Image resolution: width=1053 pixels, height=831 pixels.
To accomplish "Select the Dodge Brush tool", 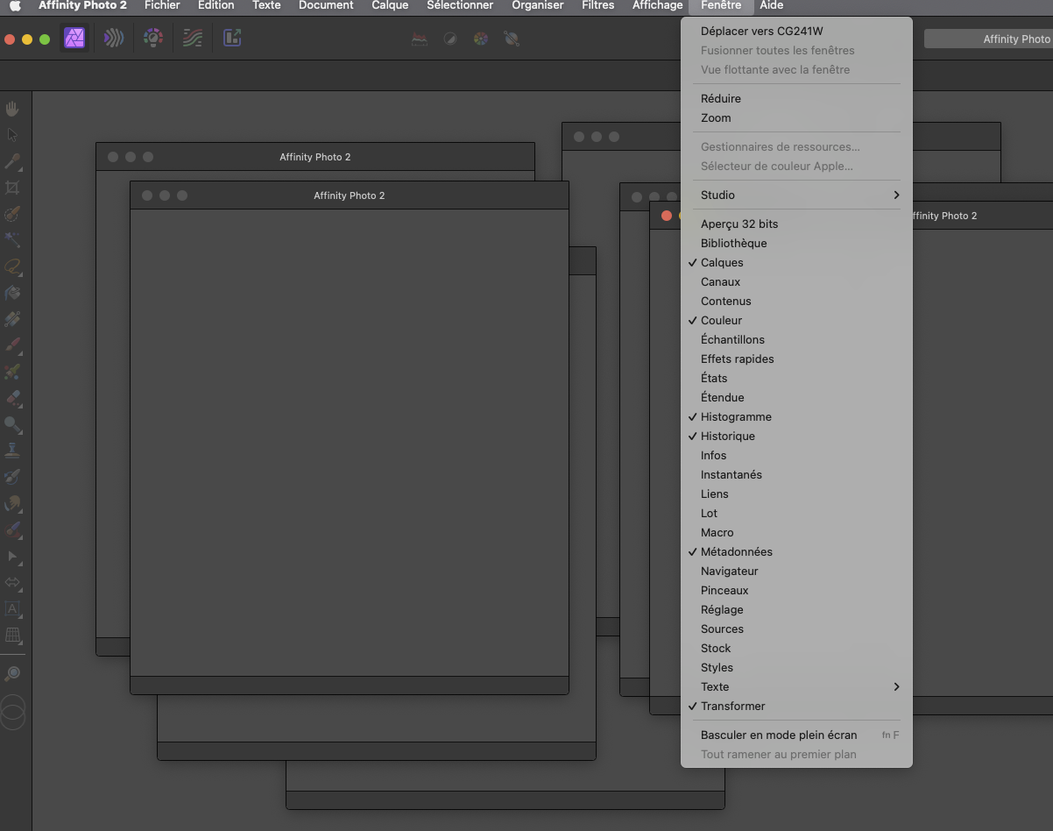I will (12, 424).
